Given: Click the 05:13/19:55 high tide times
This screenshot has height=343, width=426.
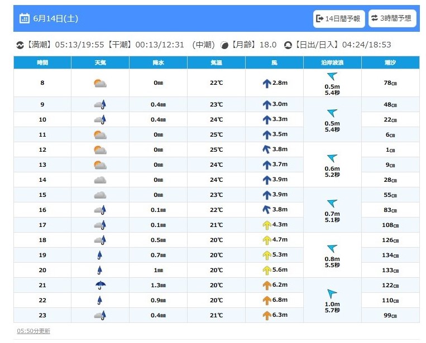Looking at the screenshot, I should tap(79, 45).
